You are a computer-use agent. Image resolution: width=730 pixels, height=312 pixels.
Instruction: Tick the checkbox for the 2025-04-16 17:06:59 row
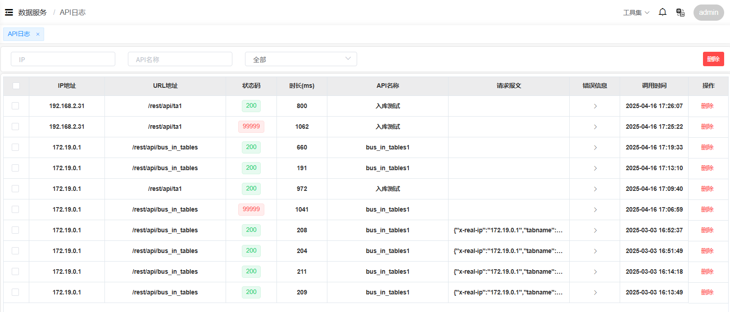click(x=15, y=209)
